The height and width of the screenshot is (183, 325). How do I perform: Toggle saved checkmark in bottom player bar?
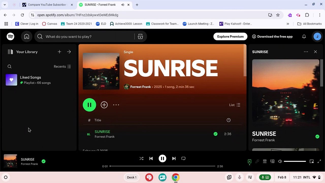point(43,161)
